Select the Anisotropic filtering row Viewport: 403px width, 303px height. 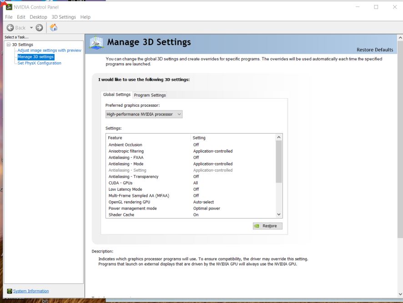tap(191, 151)
